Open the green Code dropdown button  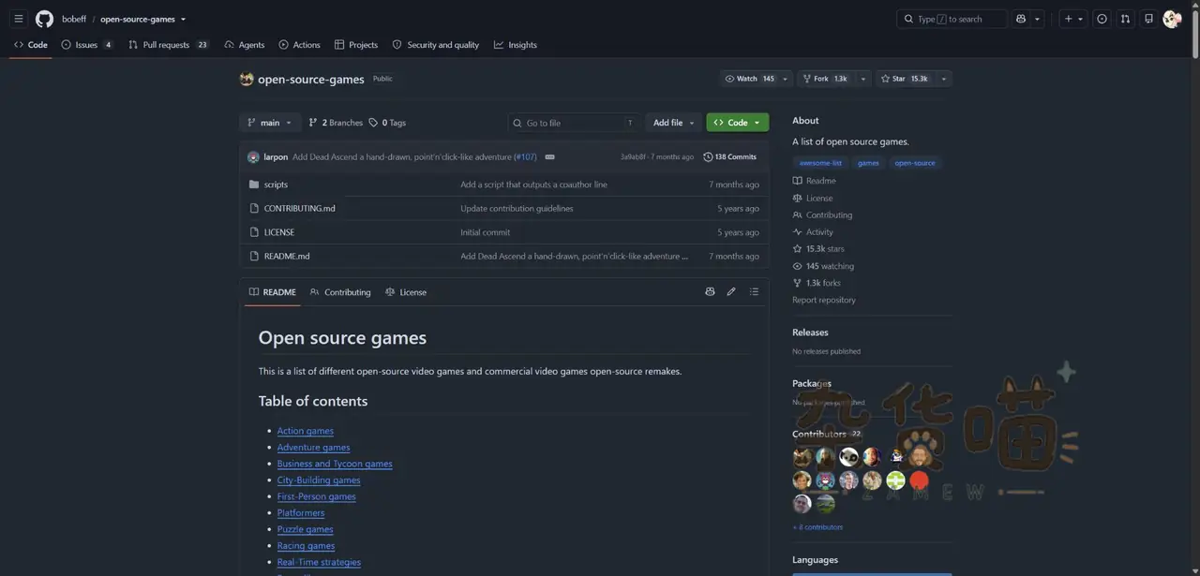coord(738,123)
